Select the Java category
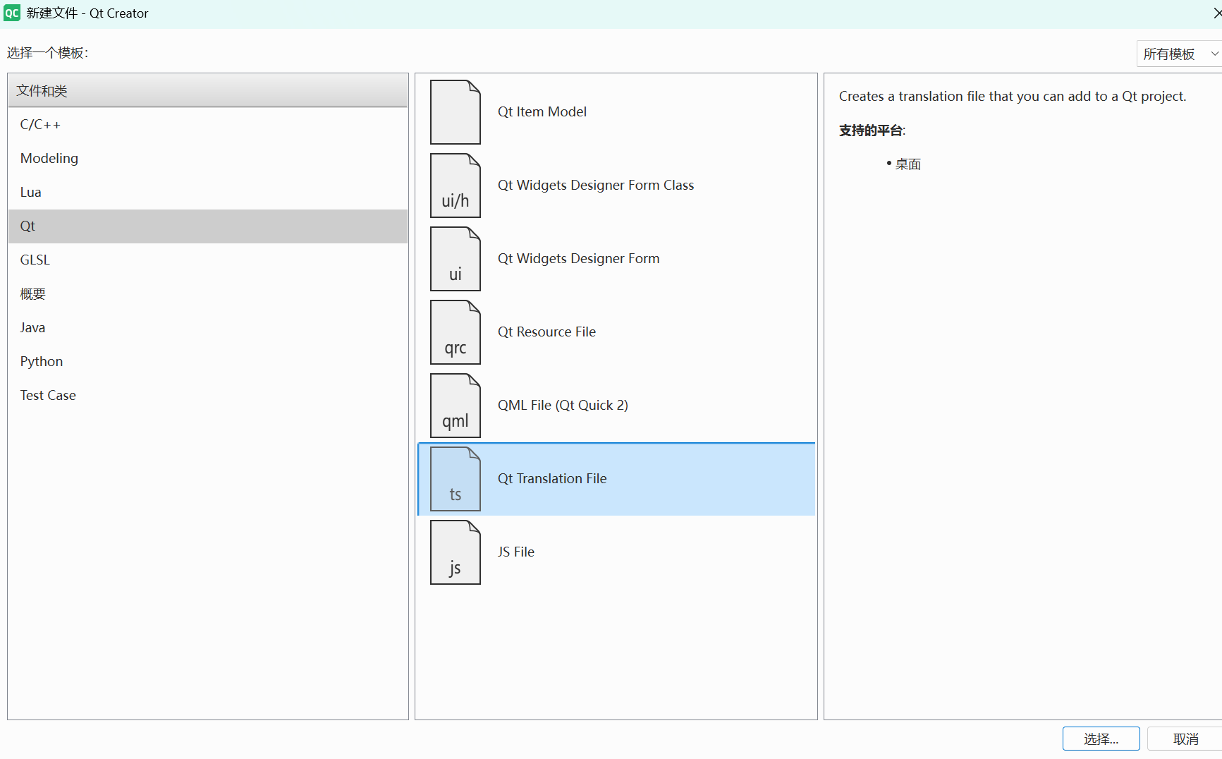 208,328
